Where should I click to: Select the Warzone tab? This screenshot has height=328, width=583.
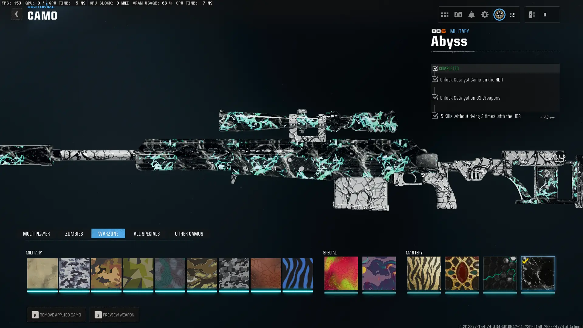108,233
